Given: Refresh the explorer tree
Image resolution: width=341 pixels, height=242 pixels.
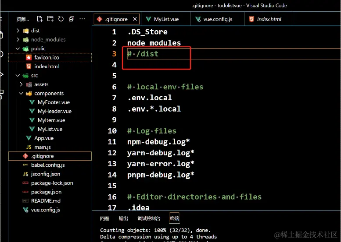Looking at the screenshot, I should pos(61,19).
